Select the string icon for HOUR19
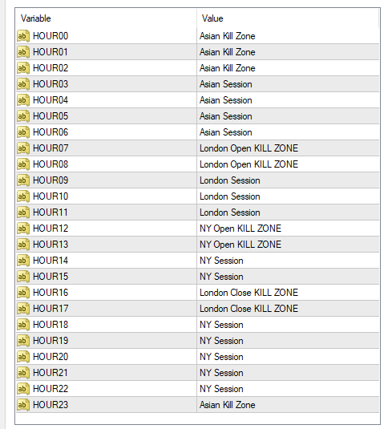Viewport: 384px width, 429px height. pyautogui.click(x=23, y=341)
